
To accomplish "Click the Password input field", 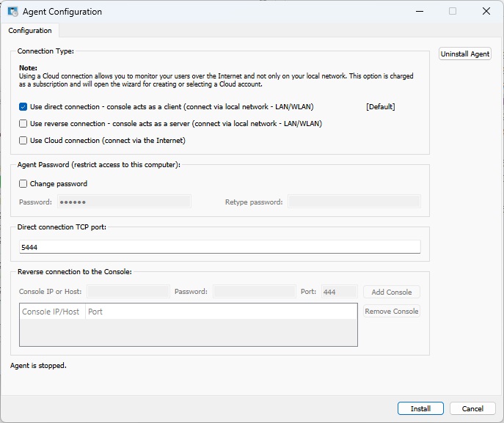I will [x=123, y=202].
